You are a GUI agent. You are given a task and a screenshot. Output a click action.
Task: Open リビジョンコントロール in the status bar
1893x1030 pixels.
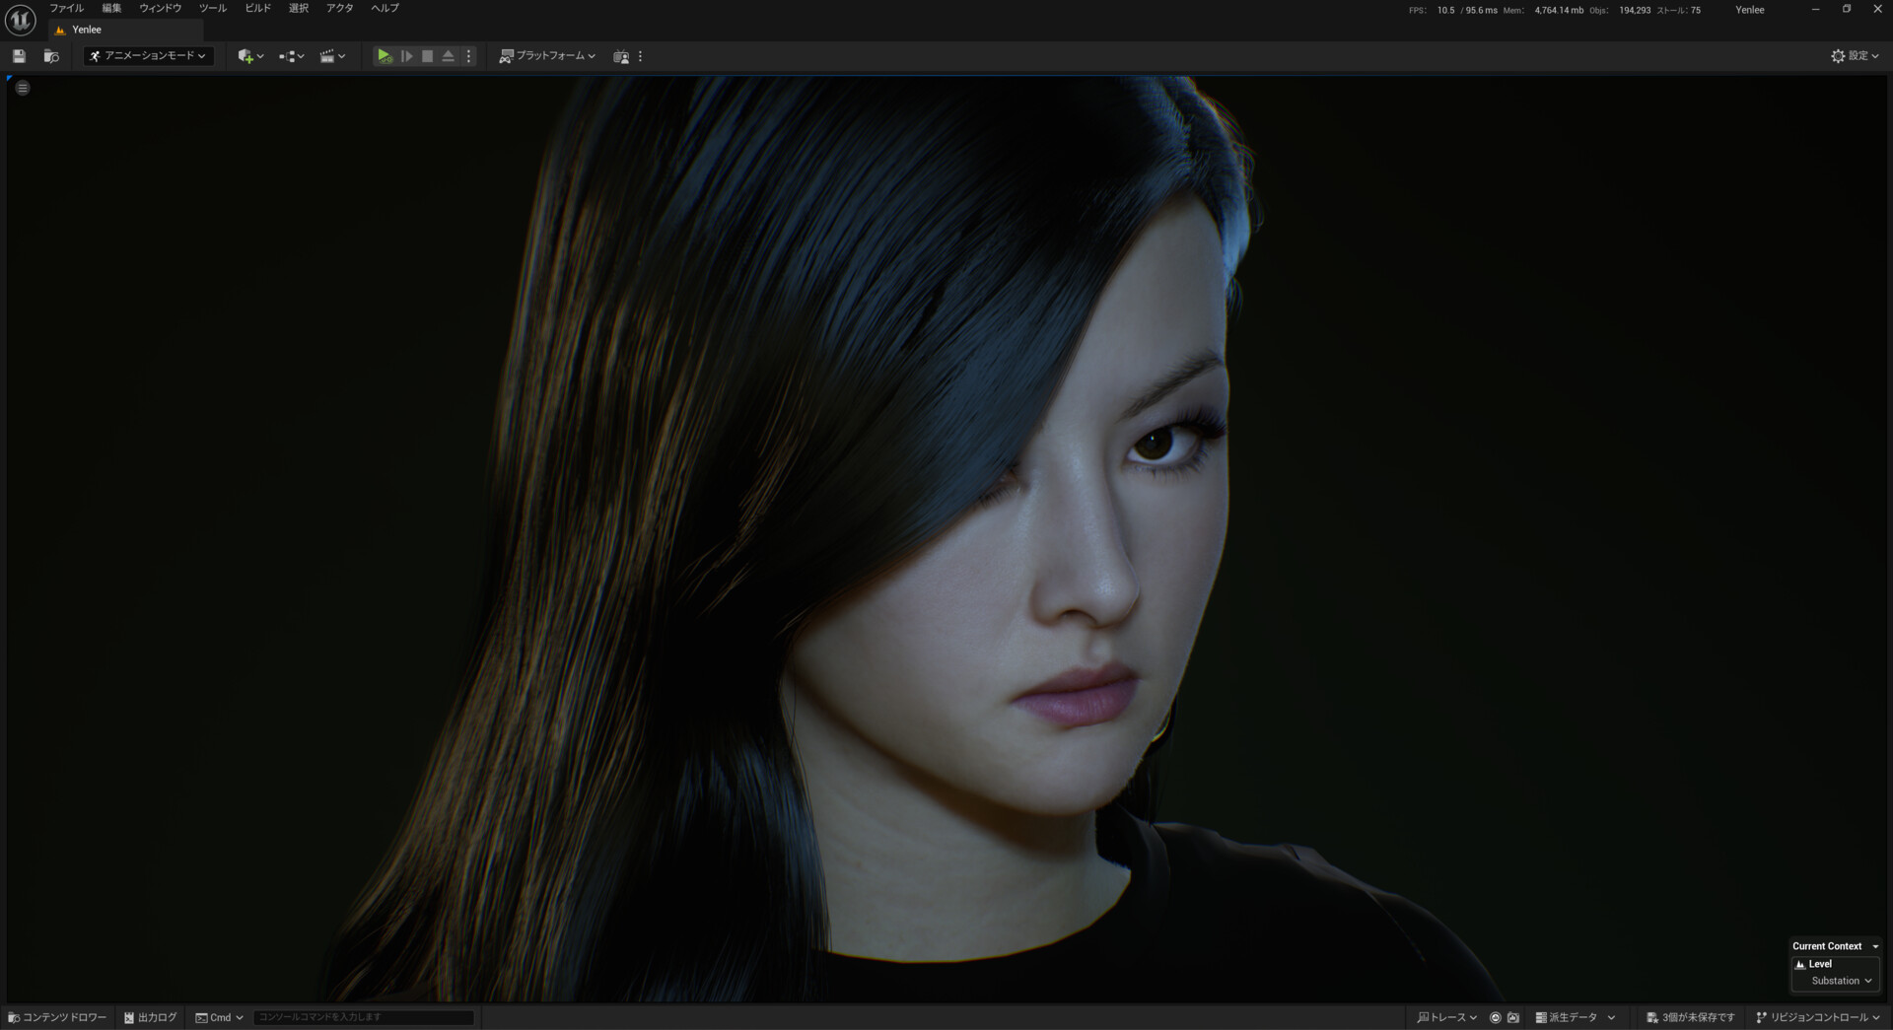pyautogui.click(x=1817, y=1017)
